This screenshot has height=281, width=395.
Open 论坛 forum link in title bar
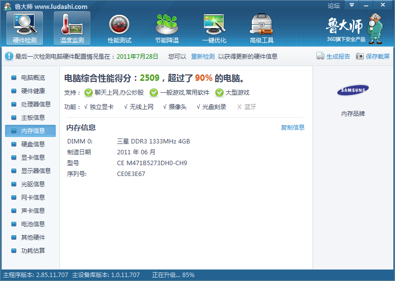(x=334, y=5)
